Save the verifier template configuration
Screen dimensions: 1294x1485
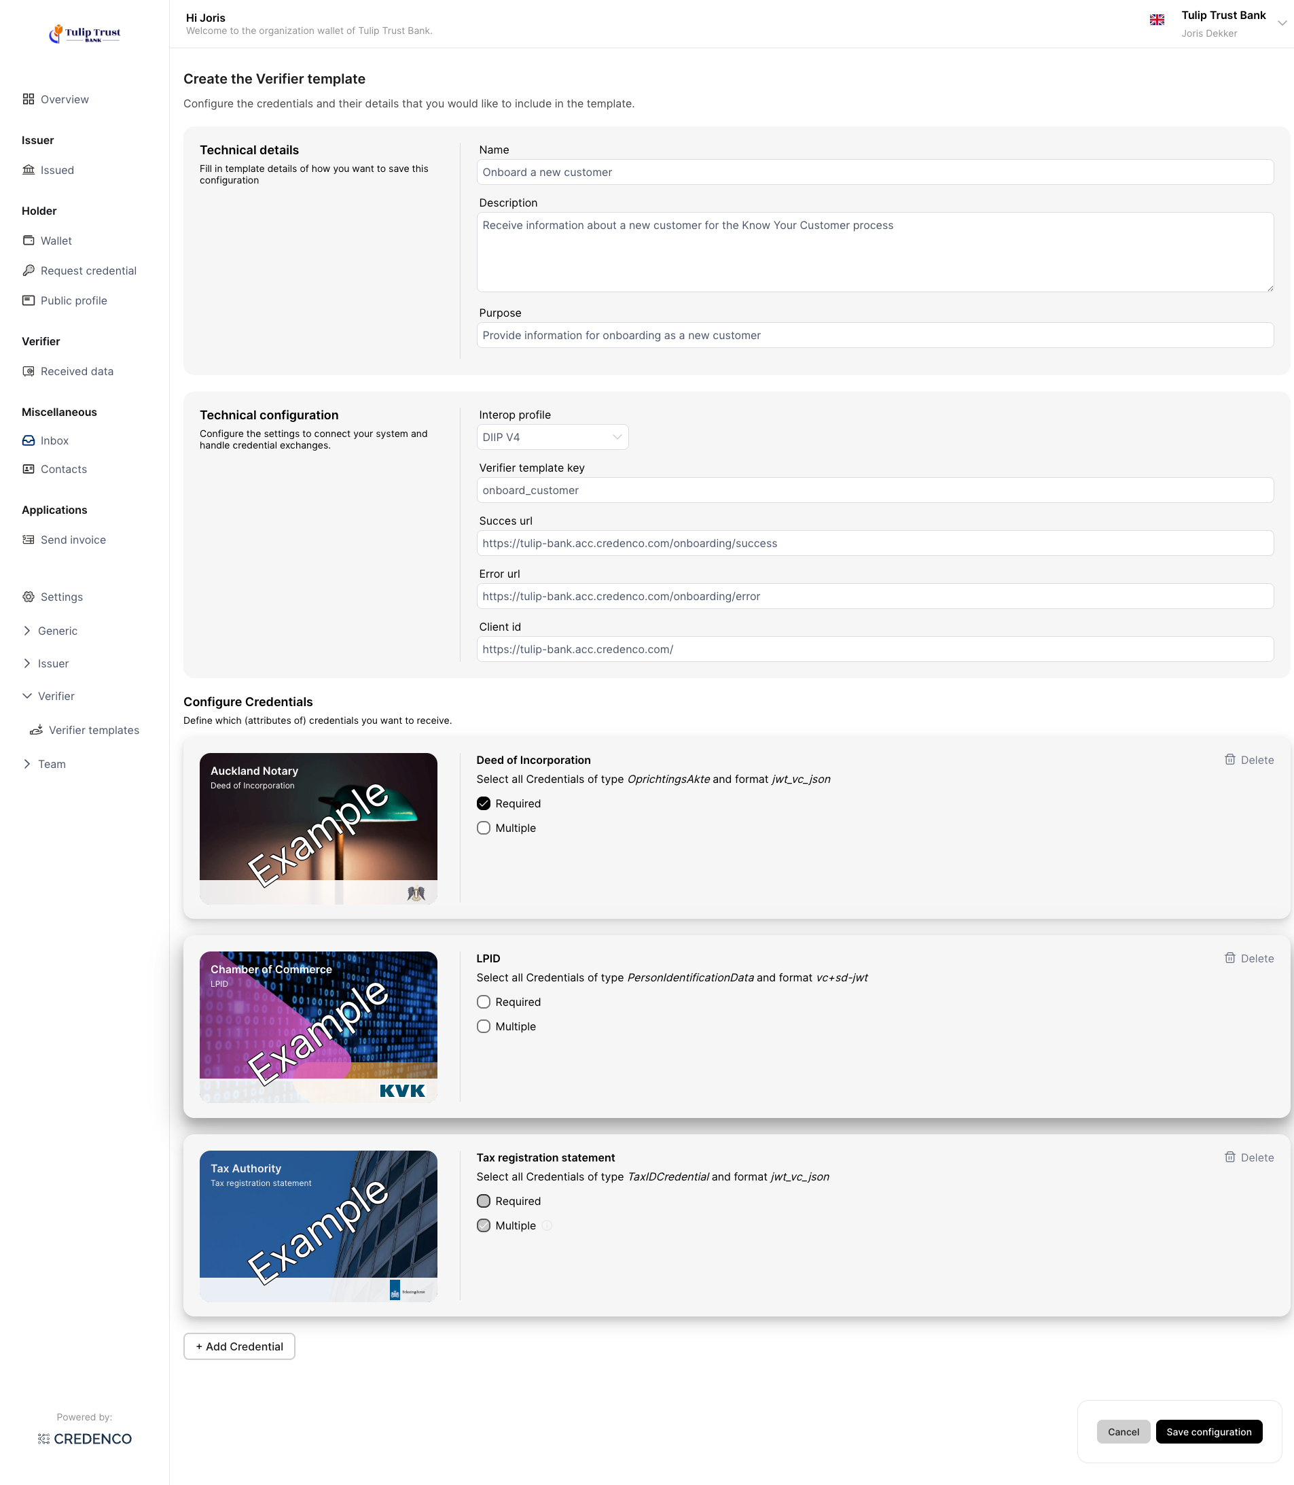click(x=1210, y=1431)
